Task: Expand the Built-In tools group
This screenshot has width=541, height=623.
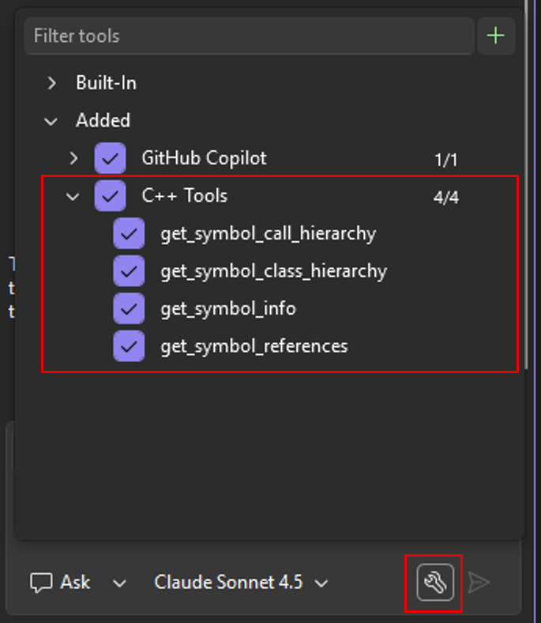Action: [x=52, y=83]
